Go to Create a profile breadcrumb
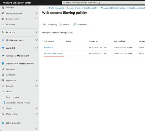 (x=91, y=8)
